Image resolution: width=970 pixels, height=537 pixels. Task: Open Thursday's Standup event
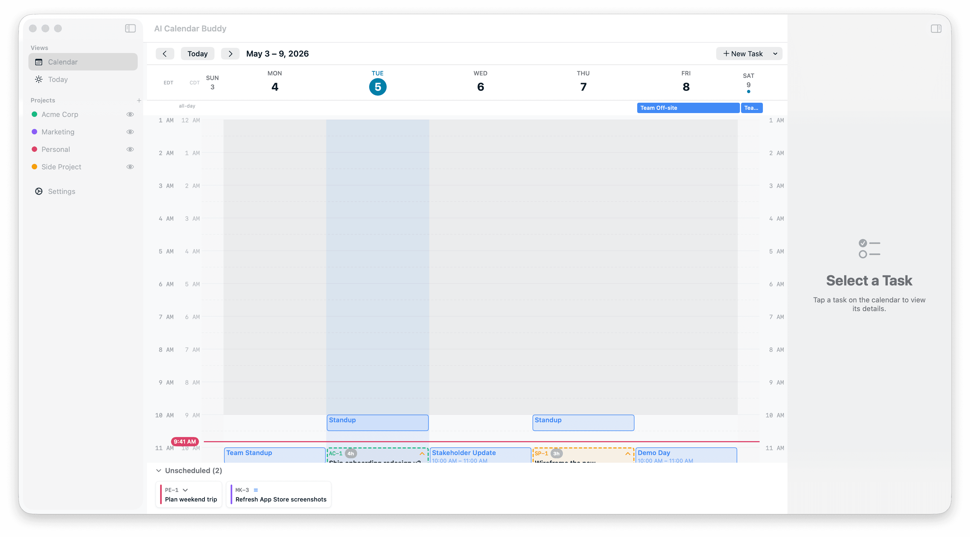coord(583,423)
